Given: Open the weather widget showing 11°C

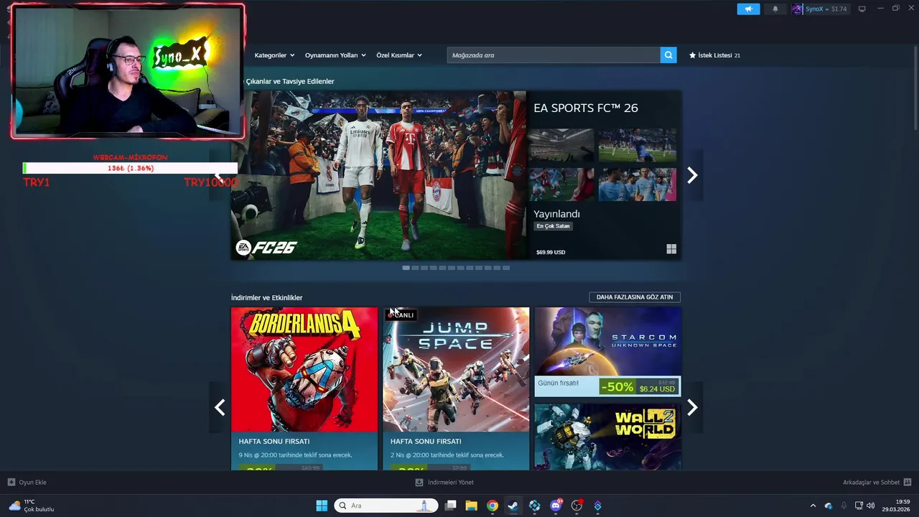Looking at the screenshot, I should click(32, 506).
